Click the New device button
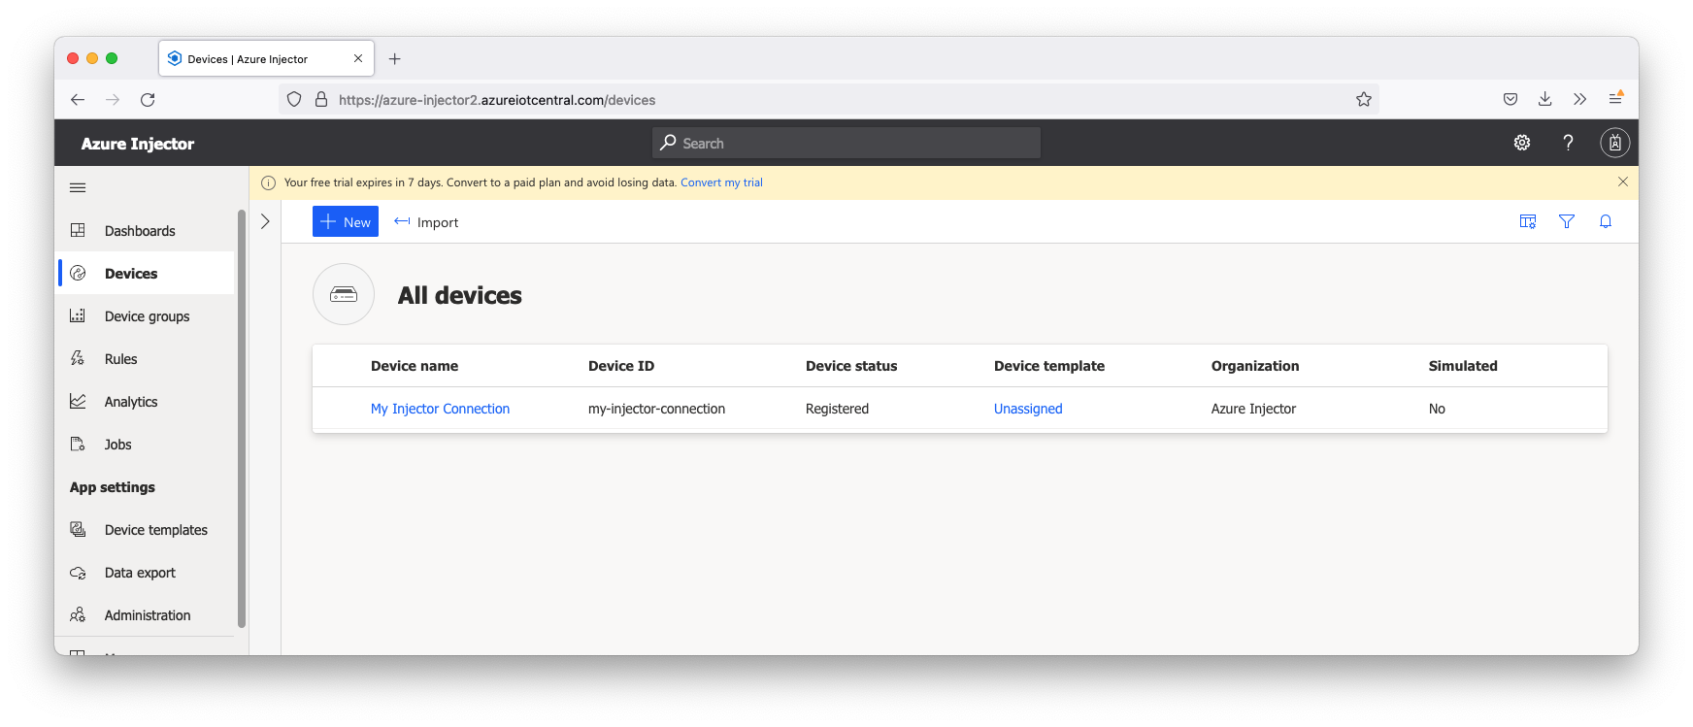 (346, 221)
